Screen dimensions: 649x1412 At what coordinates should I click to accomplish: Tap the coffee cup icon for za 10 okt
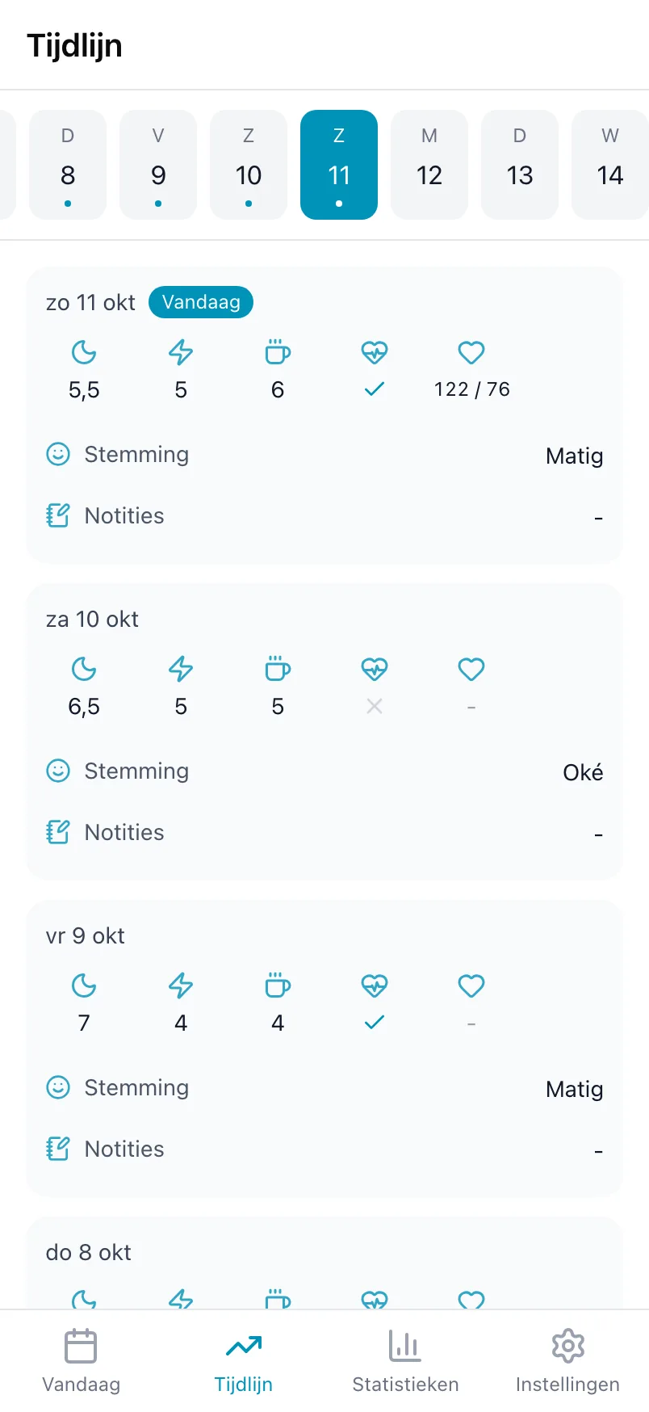coord(278,669)
